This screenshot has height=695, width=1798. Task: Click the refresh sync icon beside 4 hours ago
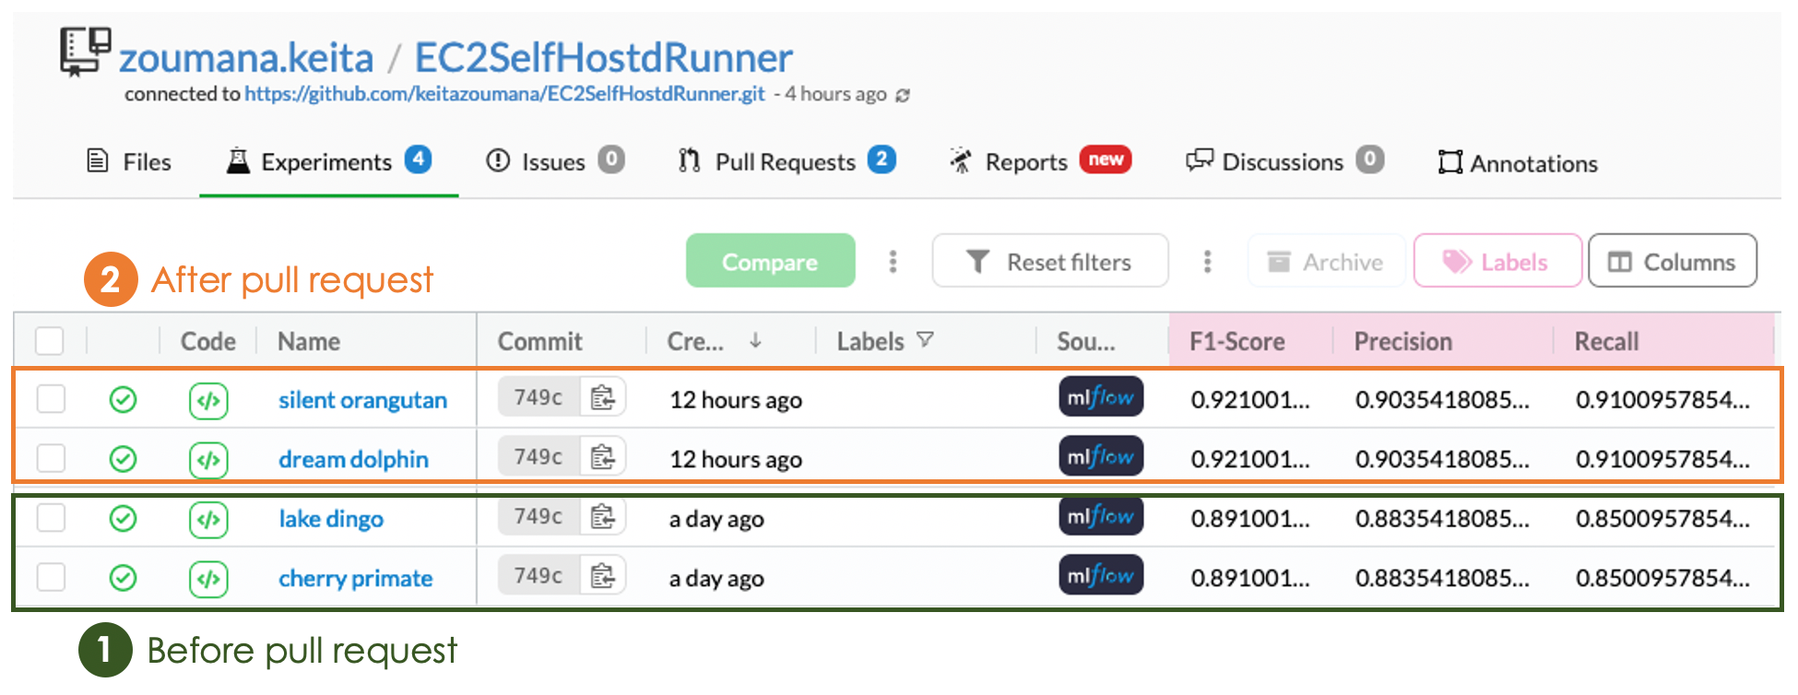[x=903, y=96]
